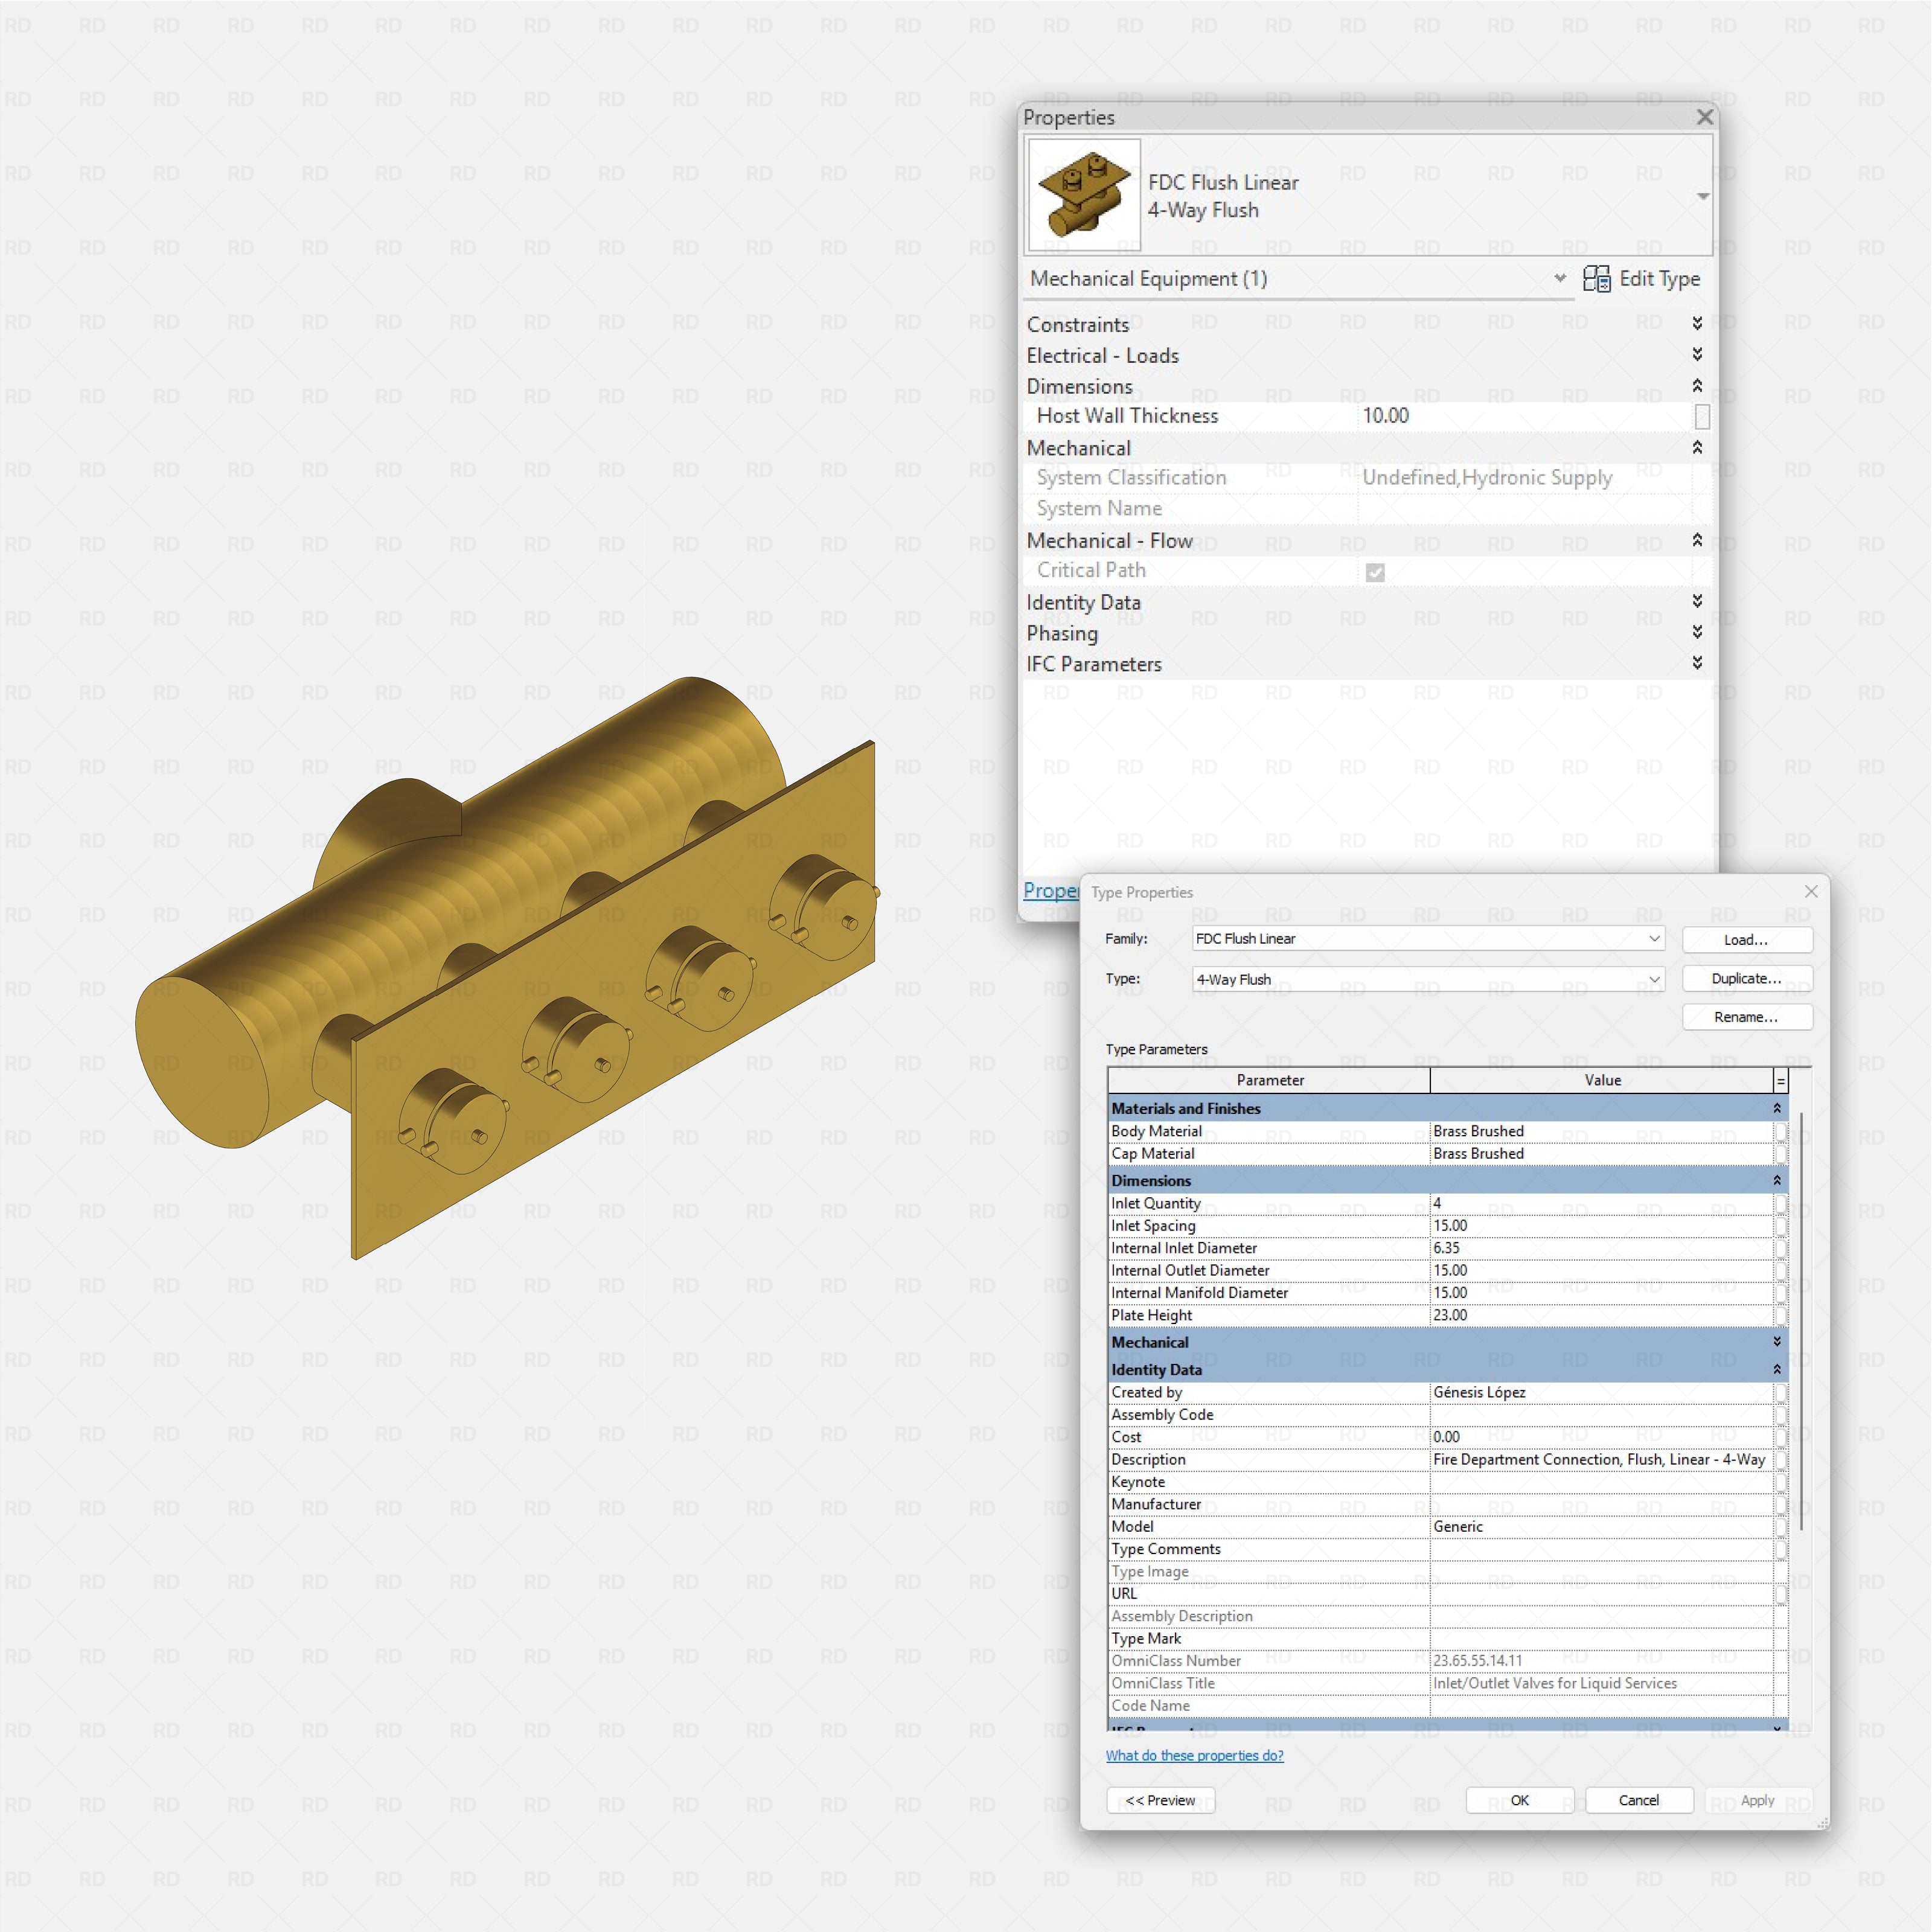Expand the Constraints section
The width and height of the screenshot is (1932, 1932).
click(x=1697, y=323)
